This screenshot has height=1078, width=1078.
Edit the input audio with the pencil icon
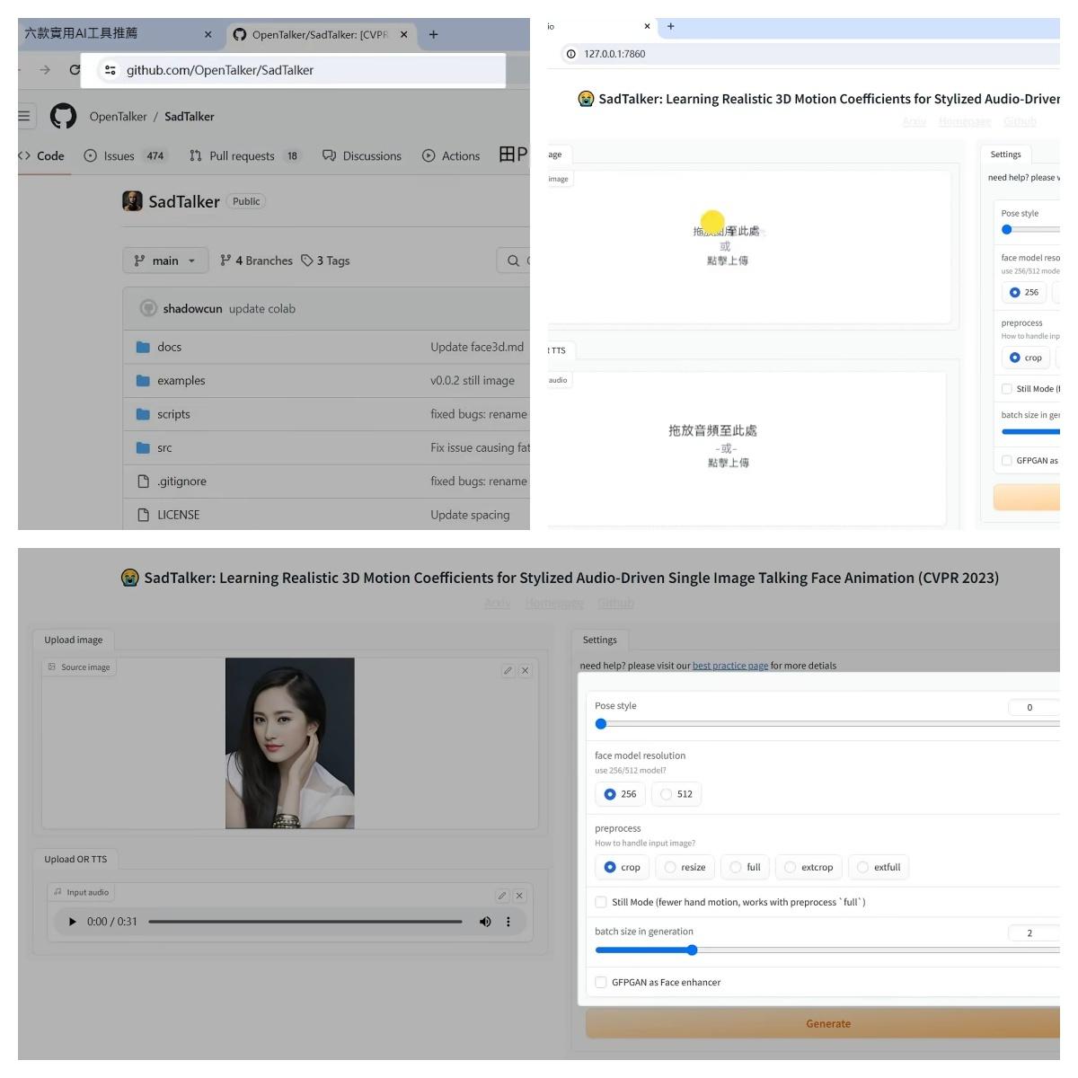point(502,896)
